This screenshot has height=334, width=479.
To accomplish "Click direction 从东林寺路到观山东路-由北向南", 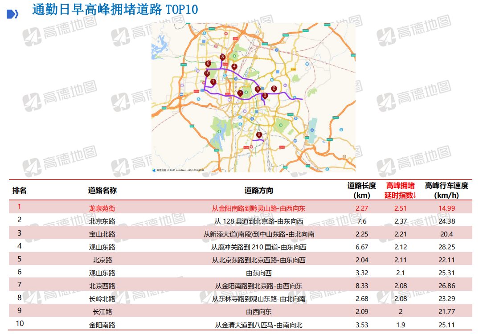I will (259, 298).
